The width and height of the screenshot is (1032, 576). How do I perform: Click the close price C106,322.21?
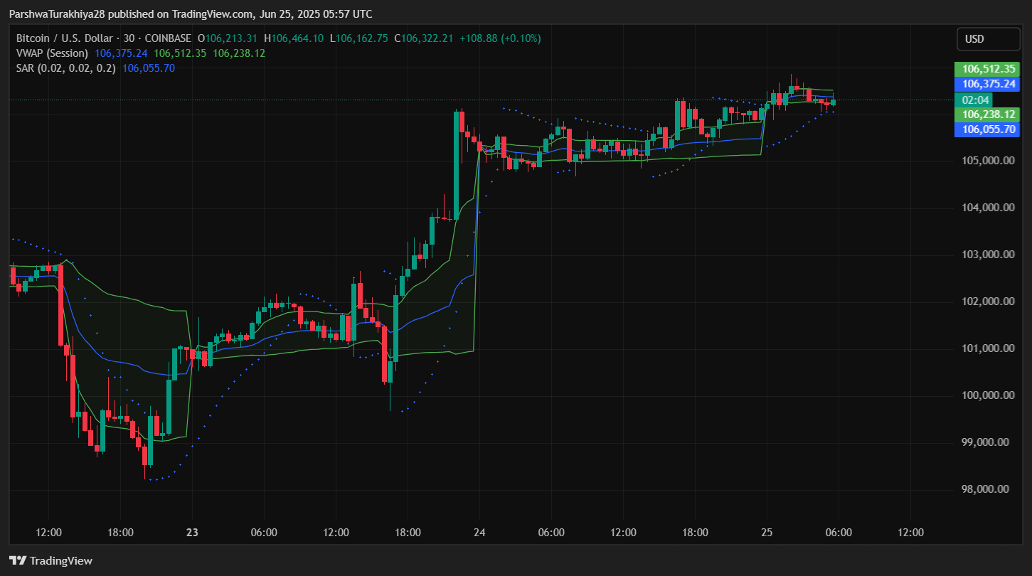coord(424,38)
